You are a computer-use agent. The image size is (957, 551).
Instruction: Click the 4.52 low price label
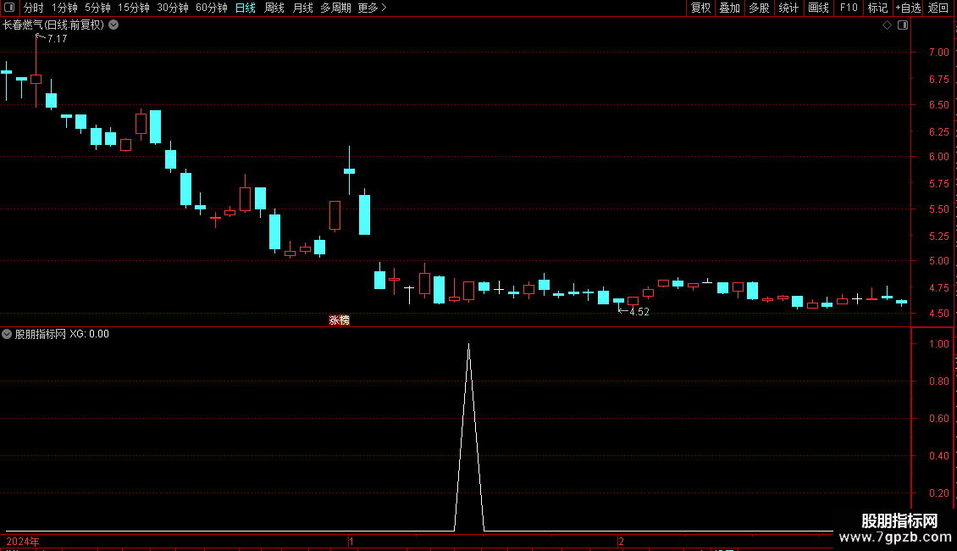point(639,312)
